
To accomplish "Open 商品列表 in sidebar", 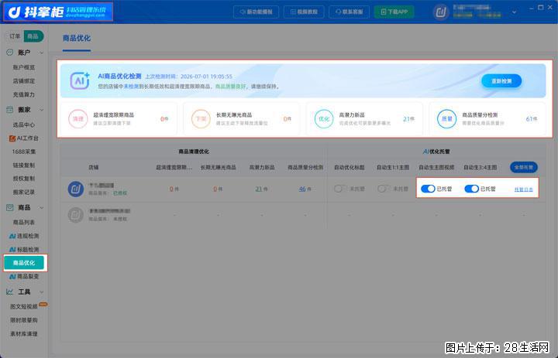I will pyautogui.click(x=24, y=223).
